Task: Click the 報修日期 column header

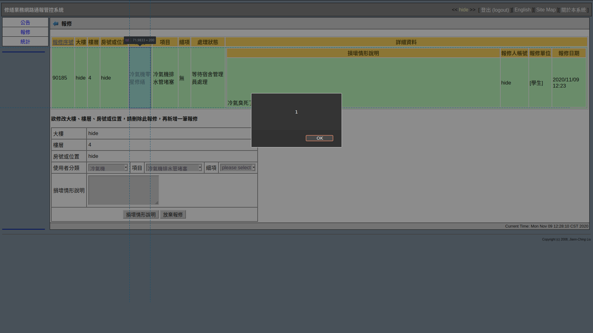Action: pos(569,53)
